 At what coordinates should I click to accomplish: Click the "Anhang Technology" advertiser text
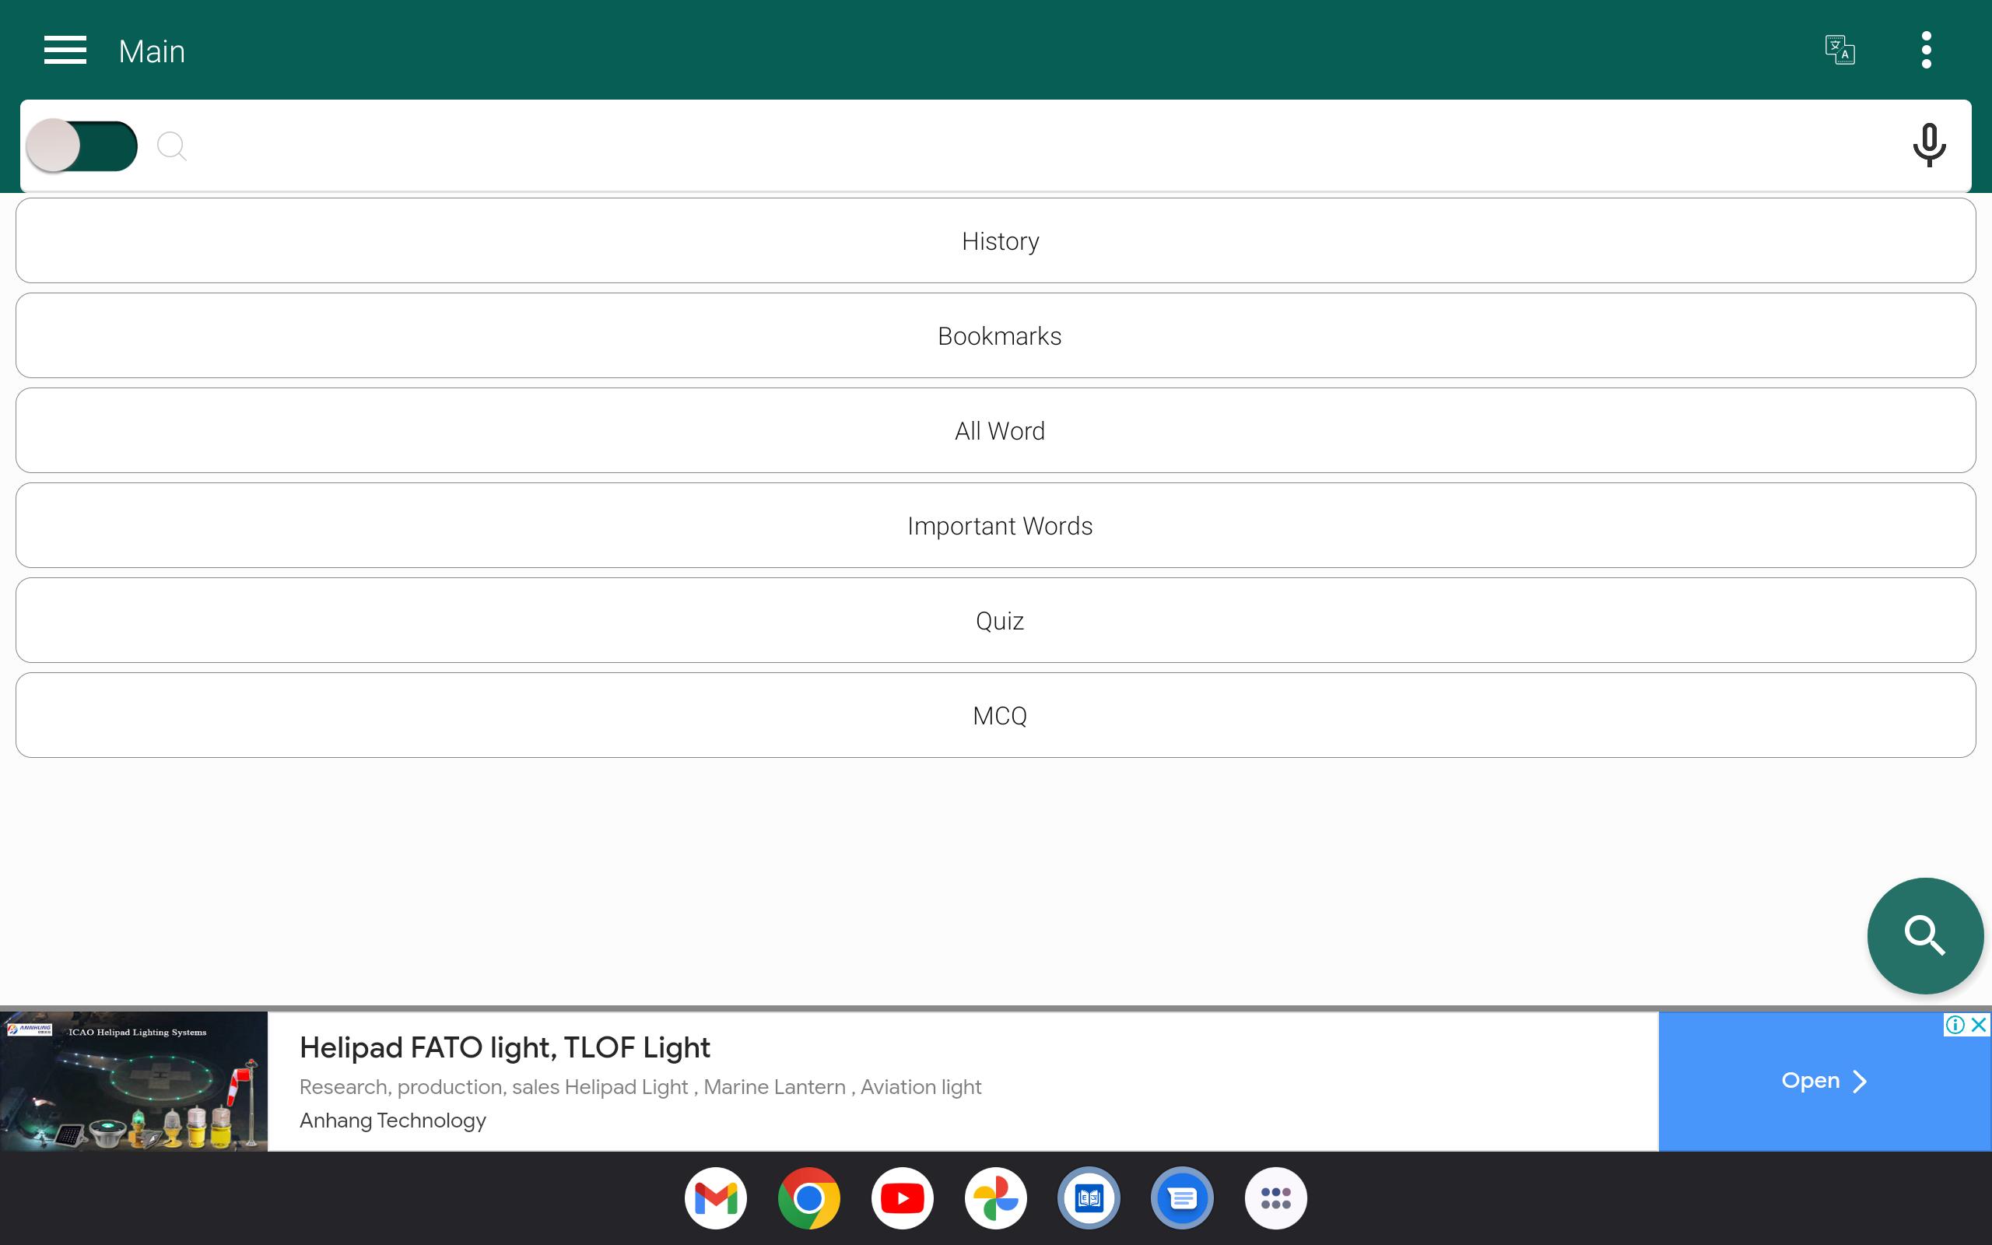tap(393, 1120)
